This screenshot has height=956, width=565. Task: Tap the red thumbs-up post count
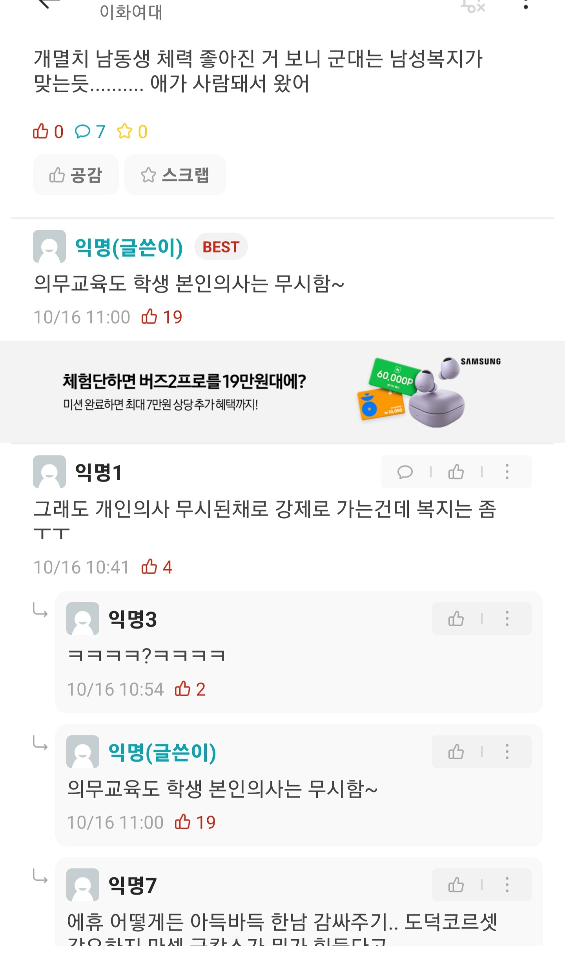(x=48, y=132)
